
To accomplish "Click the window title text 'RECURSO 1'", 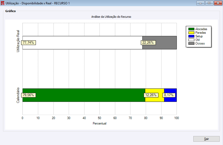I will coord(62,3).
